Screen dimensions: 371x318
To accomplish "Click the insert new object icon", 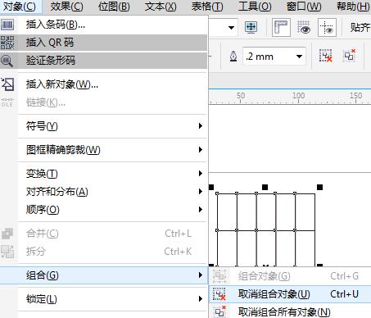I will [7, 84].
